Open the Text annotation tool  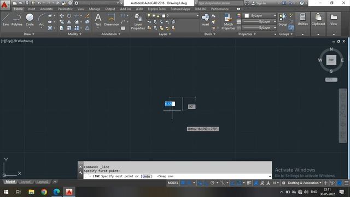coord(98,20)
